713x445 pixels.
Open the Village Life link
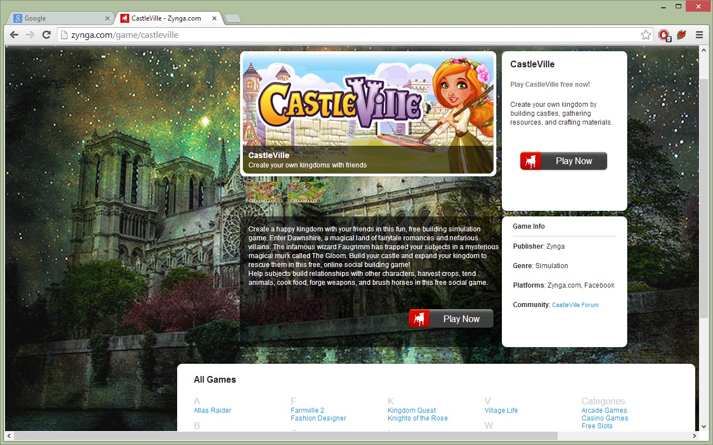tap(501, 411)
